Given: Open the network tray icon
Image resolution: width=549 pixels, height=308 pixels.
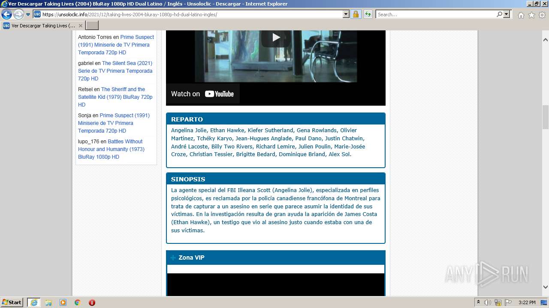Looking at the screenshot, I should pyautogui.click(x=498, y=302).
